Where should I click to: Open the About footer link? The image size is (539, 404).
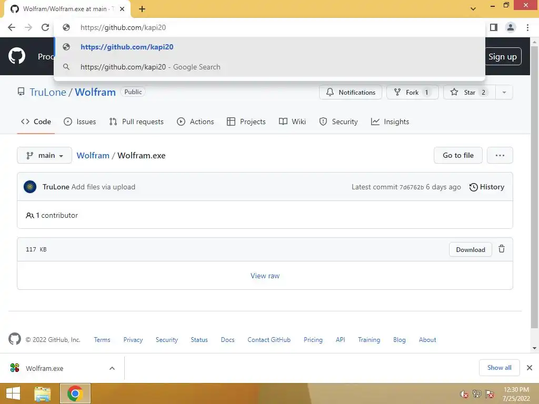(427, 340)
